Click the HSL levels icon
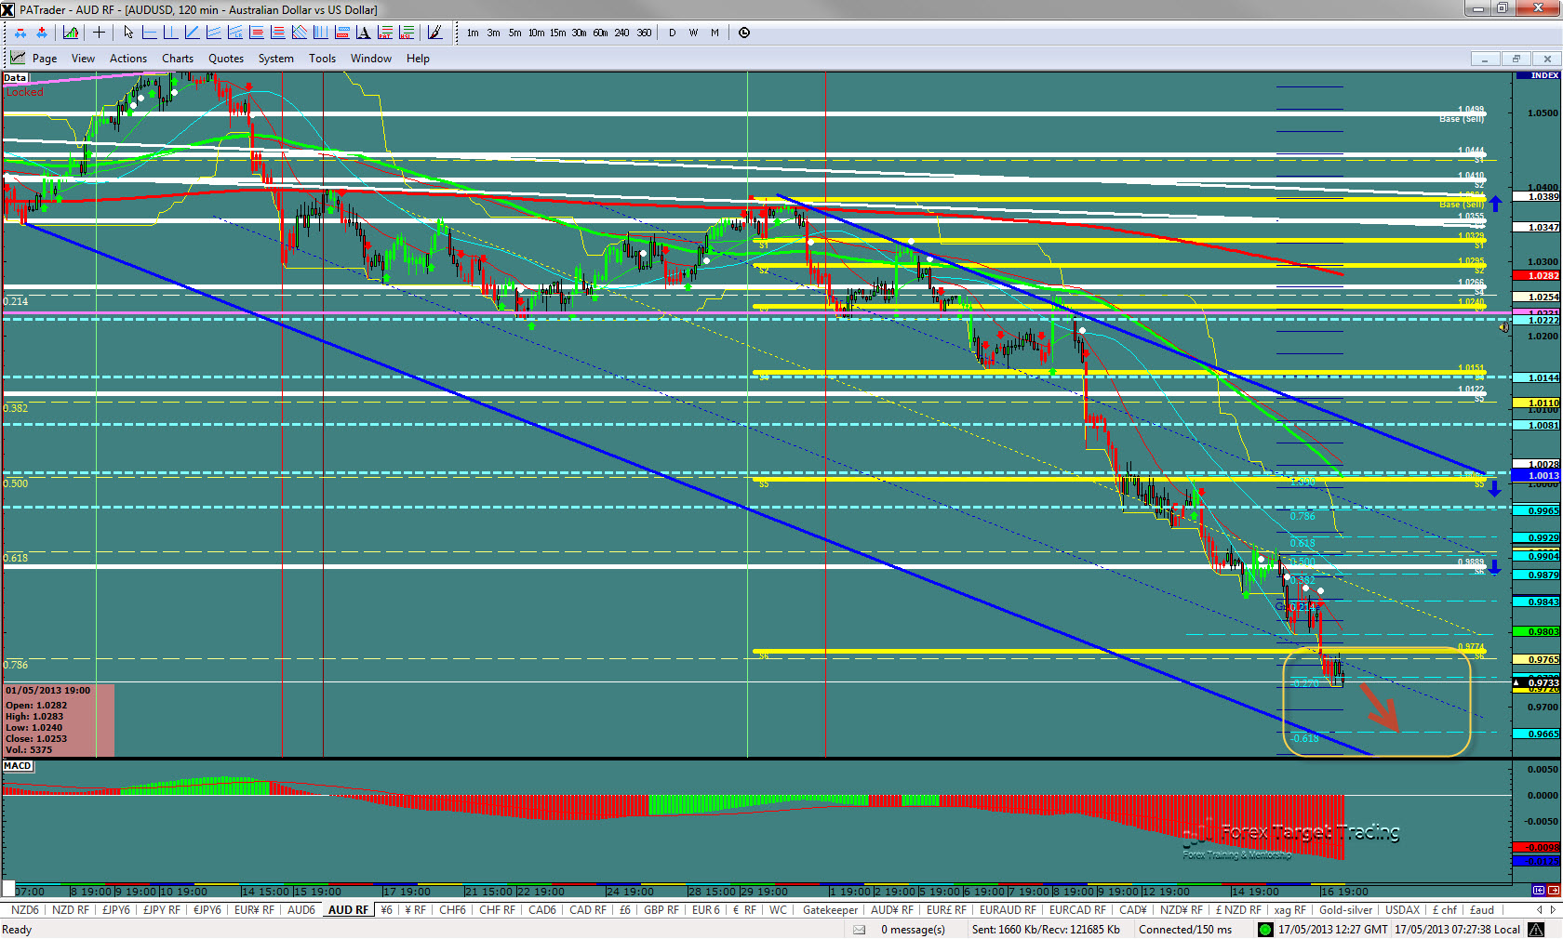 pyautogui.click(x=407, y=33)
